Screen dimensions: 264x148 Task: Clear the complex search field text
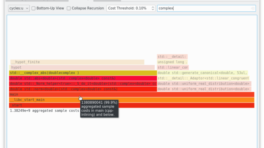[x=253, y=8]
